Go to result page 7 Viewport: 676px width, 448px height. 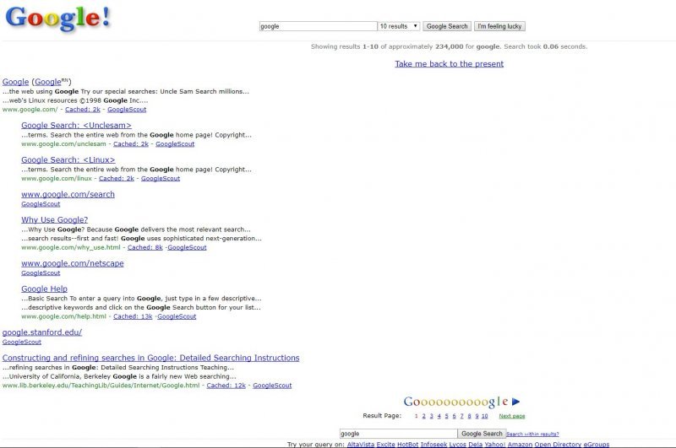(x=461, y=416)
